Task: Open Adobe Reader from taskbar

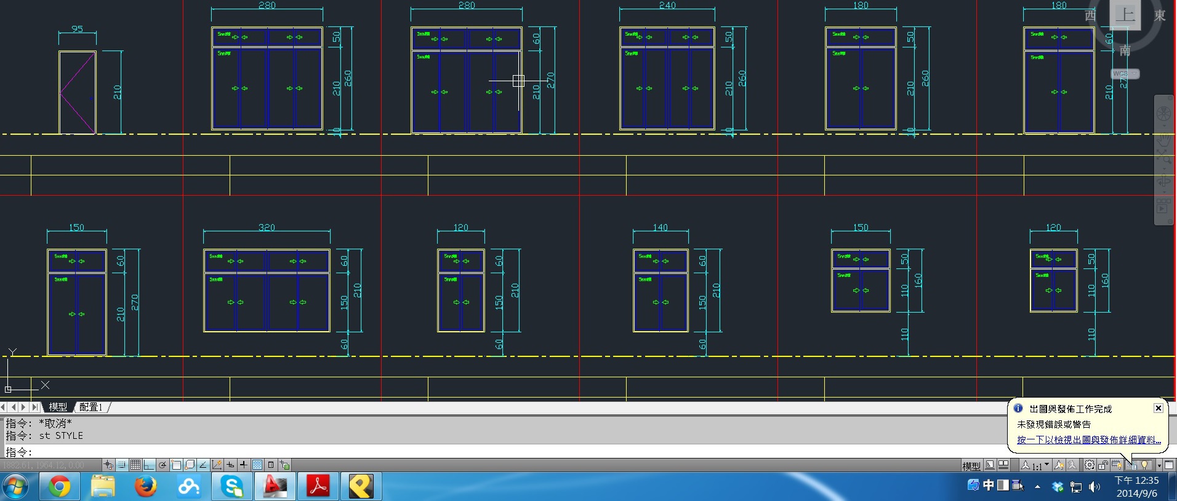Action: tap(318, 487)
